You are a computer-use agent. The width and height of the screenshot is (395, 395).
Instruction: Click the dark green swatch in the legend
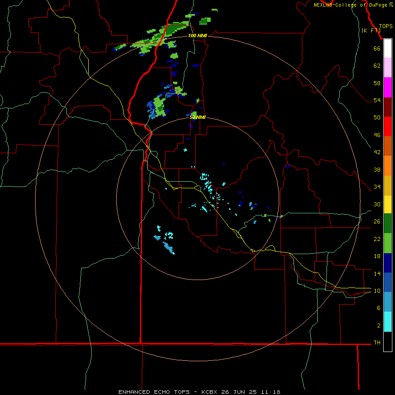(x=388, y=223)
